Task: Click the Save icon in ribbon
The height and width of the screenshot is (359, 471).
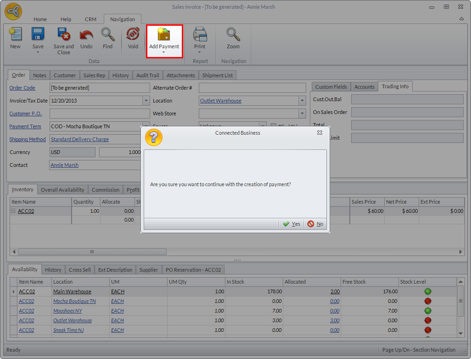Action: click(x=38, y=35)
